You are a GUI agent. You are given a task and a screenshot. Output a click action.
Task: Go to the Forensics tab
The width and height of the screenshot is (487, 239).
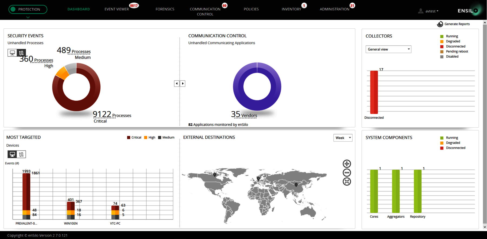[x=165, y=9]
